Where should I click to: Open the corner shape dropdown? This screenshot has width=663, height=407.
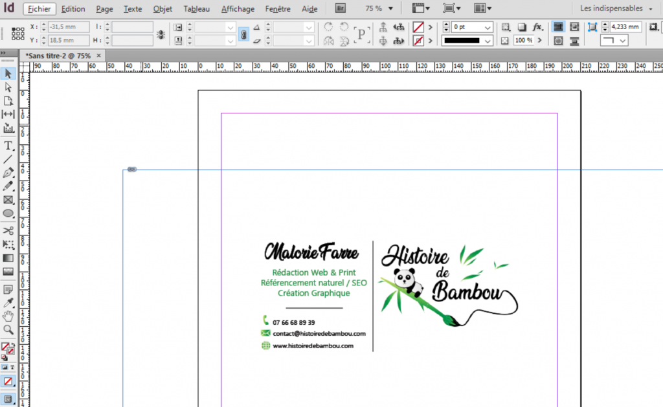pos(622,41)
